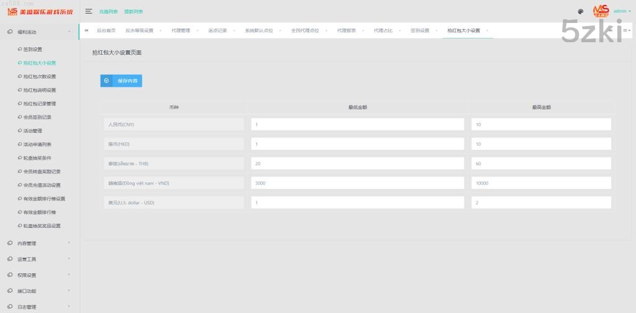Image resolution: width=636 pixels, height=313 pixels.
Task: Click the 美盛娱乐游戏系统 logo
Action: 40,11
